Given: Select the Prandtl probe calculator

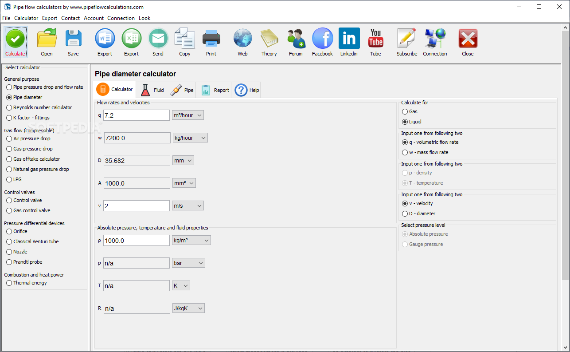Looking at the screenshot, I should (x=24, y=262).
